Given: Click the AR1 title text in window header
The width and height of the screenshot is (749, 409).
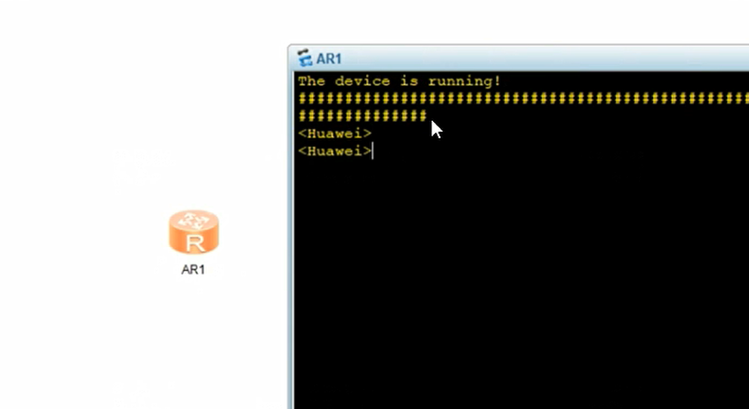Looking at the screenshot, I should (x=329, y=59).
